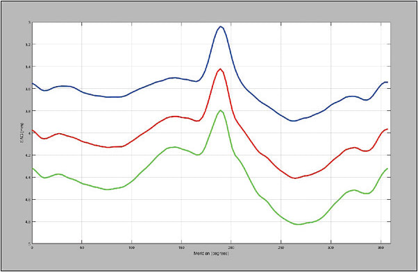
Task: Click the y-axis tick label "4.6"
Action: [x=28, y=200]
